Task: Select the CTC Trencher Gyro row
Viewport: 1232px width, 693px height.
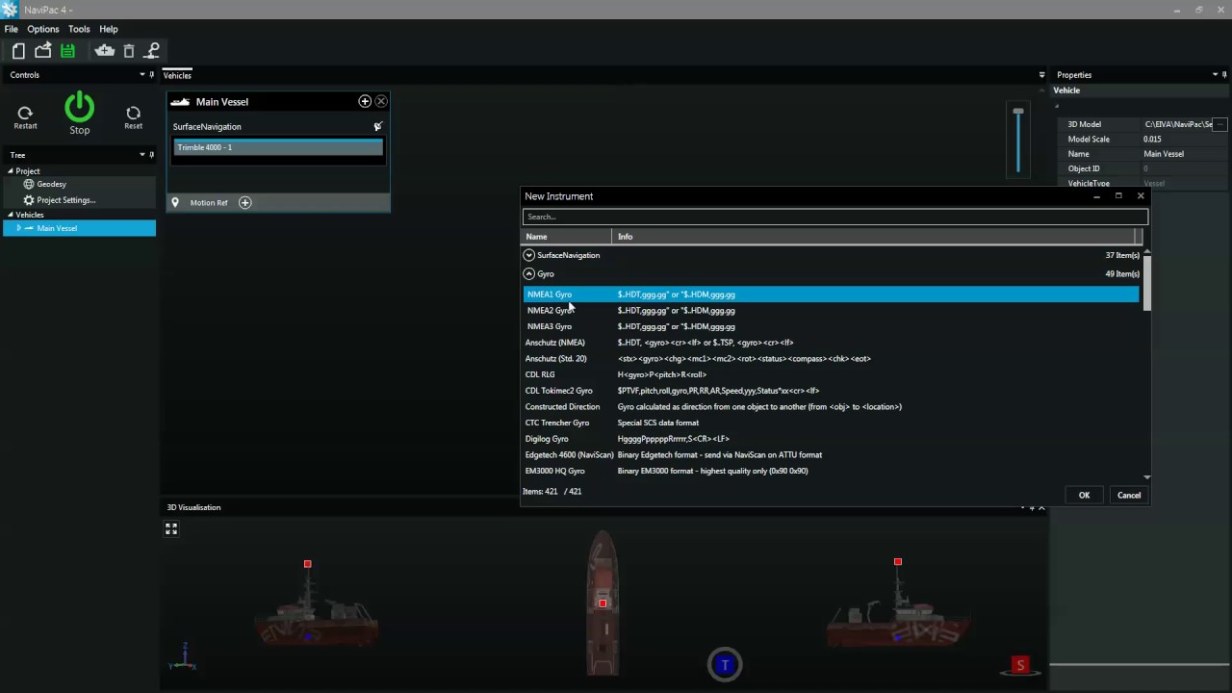Action: pos(831,423)
